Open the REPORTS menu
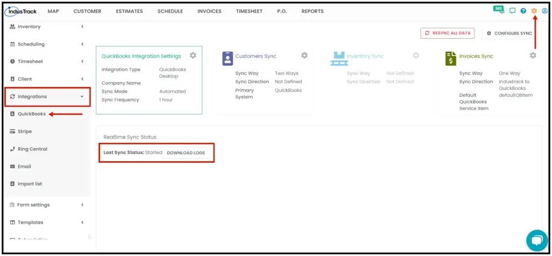Screen dimensions: 552x256 click(x=312, y=11)
